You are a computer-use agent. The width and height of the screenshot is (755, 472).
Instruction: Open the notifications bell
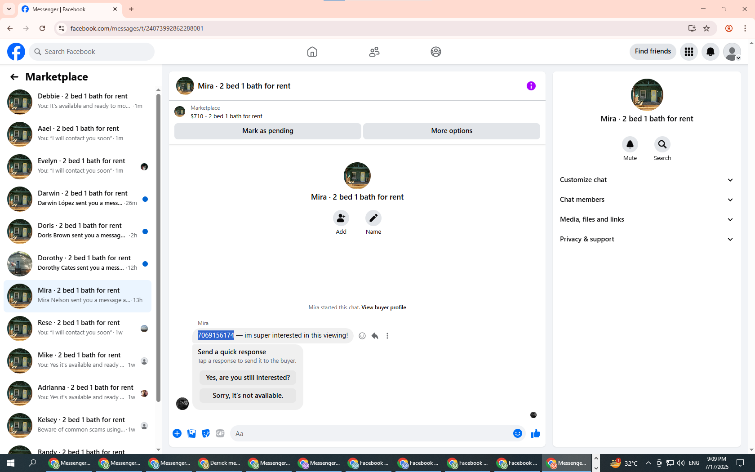(x=711, y=52)
